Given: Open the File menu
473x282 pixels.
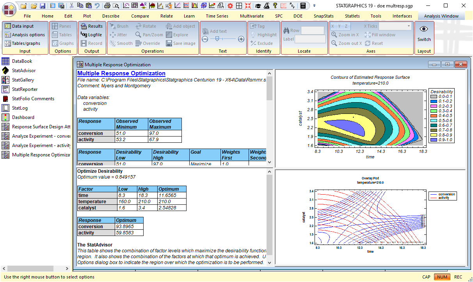Looking at the screenshot, I should (27, 16).
